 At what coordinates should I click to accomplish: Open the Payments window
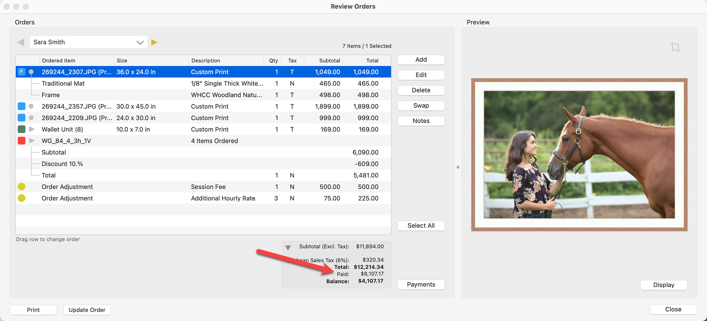tap(421, 285)
